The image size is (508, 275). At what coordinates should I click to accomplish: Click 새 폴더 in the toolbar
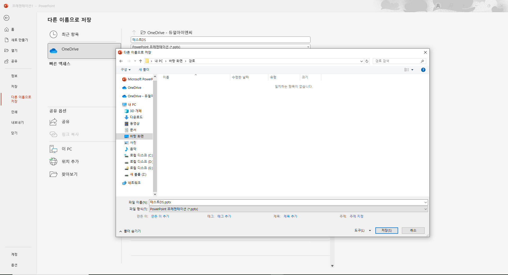tap(144, 70)
